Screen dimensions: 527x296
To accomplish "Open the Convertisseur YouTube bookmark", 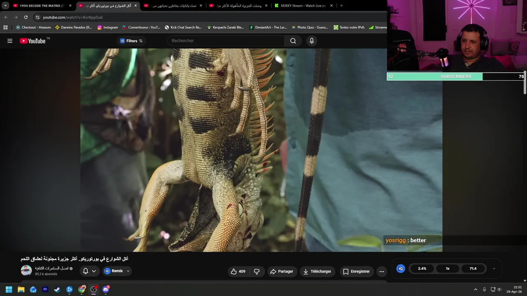I will [141, 28].
